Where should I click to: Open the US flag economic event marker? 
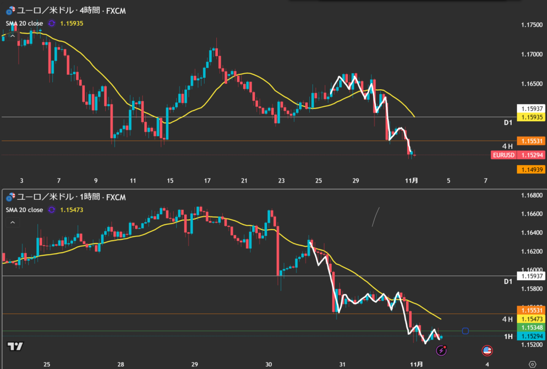(487, 350)
